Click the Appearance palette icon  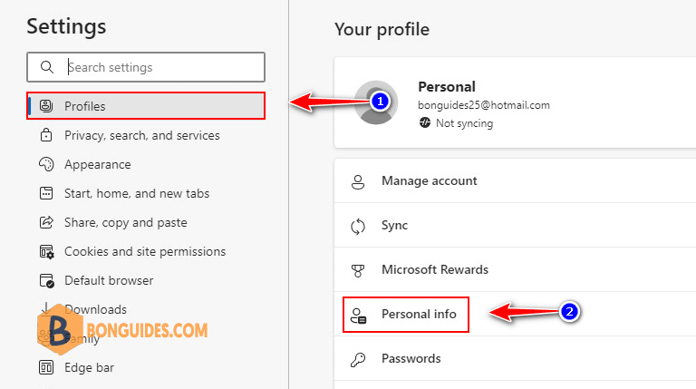tap(46, 164)
